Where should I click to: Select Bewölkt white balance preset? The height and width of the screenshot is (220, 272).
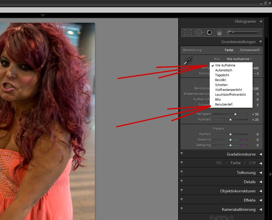[x=221, y=80]
